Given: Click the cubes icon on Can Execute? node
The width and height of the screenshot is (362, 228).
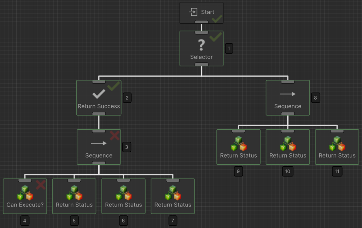Looking at the screenshot, I should [x=25, y=193].
